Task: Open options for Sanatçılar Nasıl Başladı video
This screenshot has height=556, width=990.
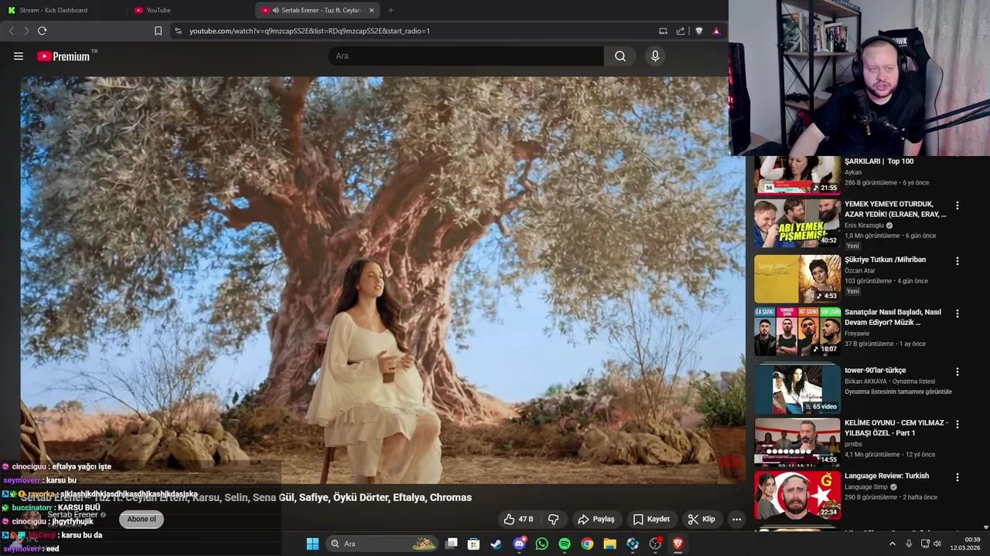Action: tap(957, 314)
